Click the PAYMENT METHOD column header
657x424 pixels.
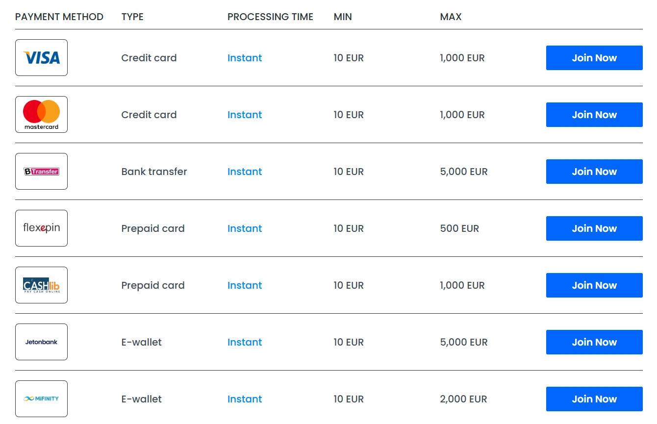coord(59,17)
